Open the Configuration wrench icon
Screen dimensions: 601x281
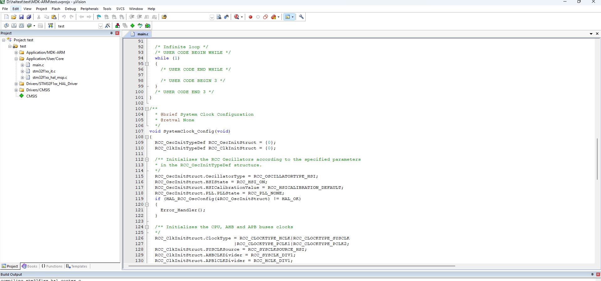tap(301, 17)
